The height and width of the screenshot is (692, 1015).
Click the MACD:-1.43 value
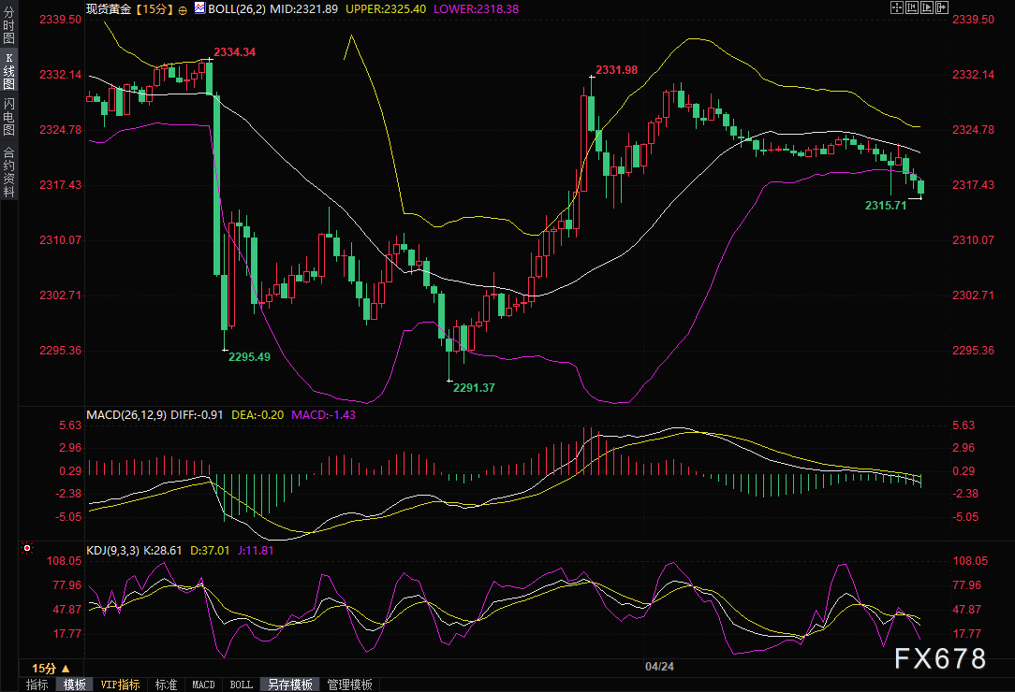324,415
